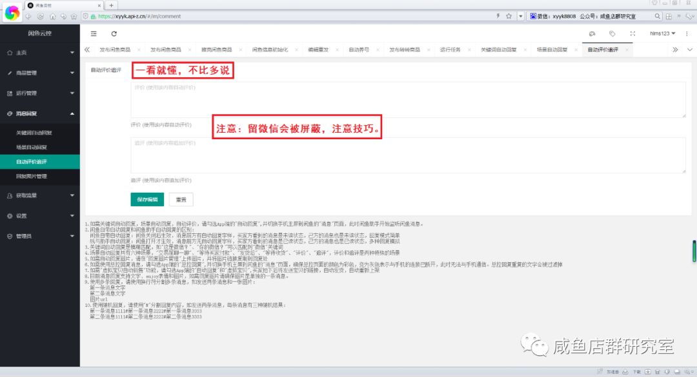
Task: Click the 保存编辑 button
Action: click(x=147, y=200)
